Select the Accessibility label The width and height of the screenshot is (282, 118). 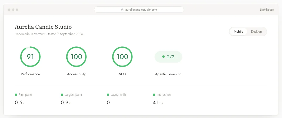coord(76,74)
